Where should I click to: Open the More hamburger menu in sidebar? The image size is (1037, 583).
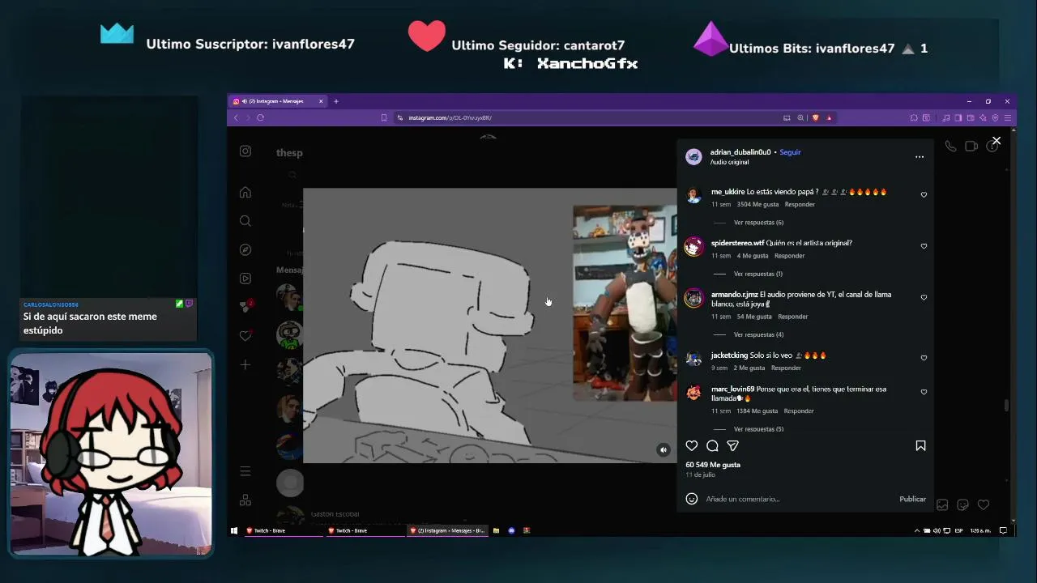tap(245, 471)
